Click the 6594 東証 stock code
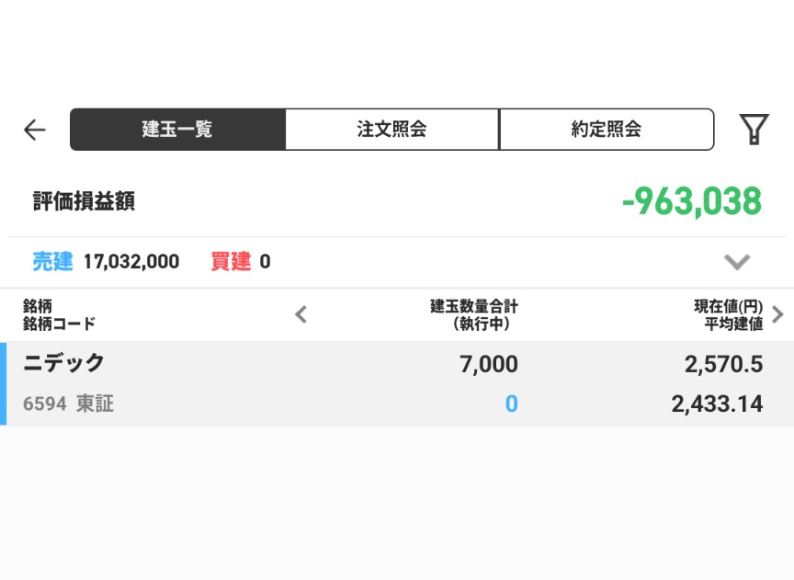 click(x=69, y=404)
